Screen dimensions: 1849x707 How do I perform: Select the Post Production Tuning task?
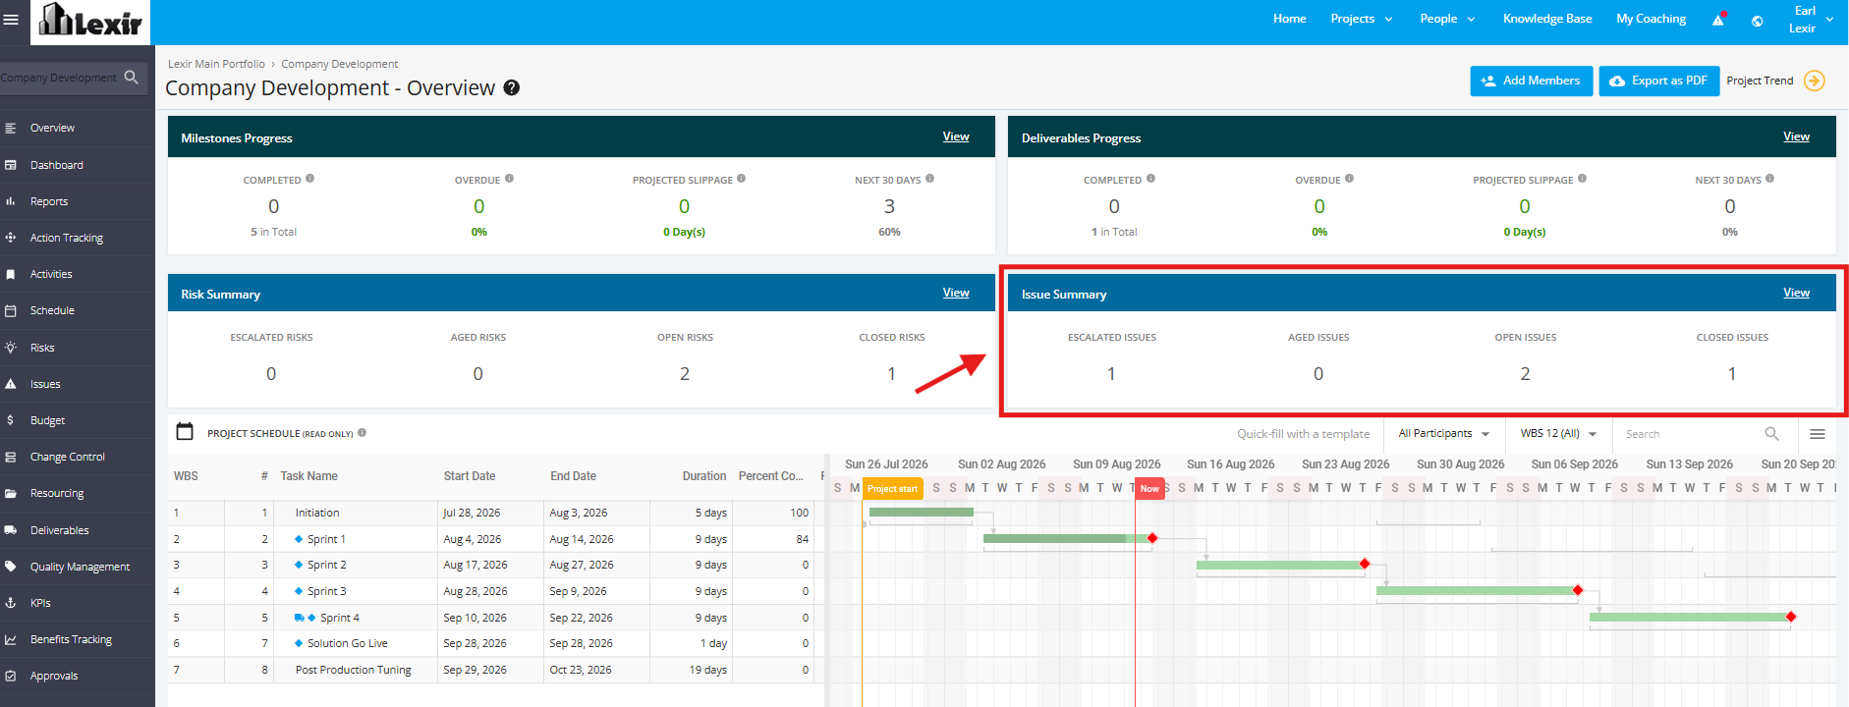353,670
